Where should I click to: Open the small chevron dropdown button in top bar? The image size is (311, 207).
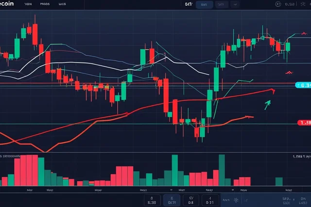point(235,4)
